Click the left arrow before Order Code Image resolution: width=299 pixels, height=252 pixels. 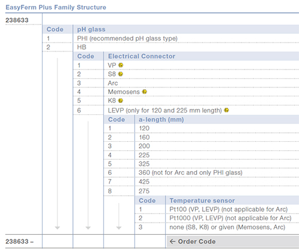click(172, 241)
